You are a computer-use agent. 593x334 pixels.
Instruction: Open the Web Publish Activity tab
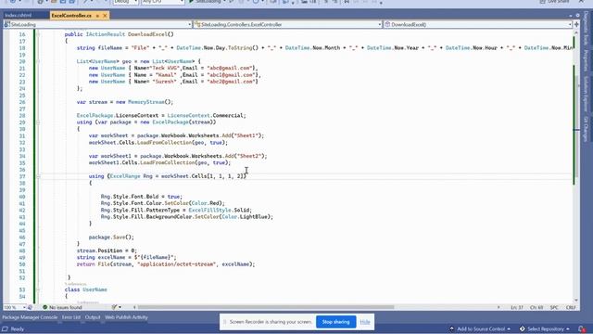coord(126,317)
